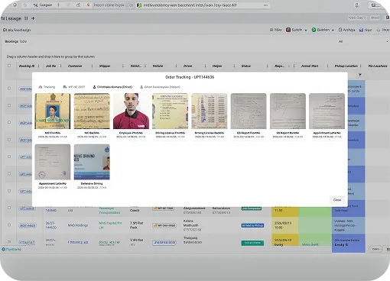Expand the red toolbar button's dropdown arrow

[x=306, y=30]
